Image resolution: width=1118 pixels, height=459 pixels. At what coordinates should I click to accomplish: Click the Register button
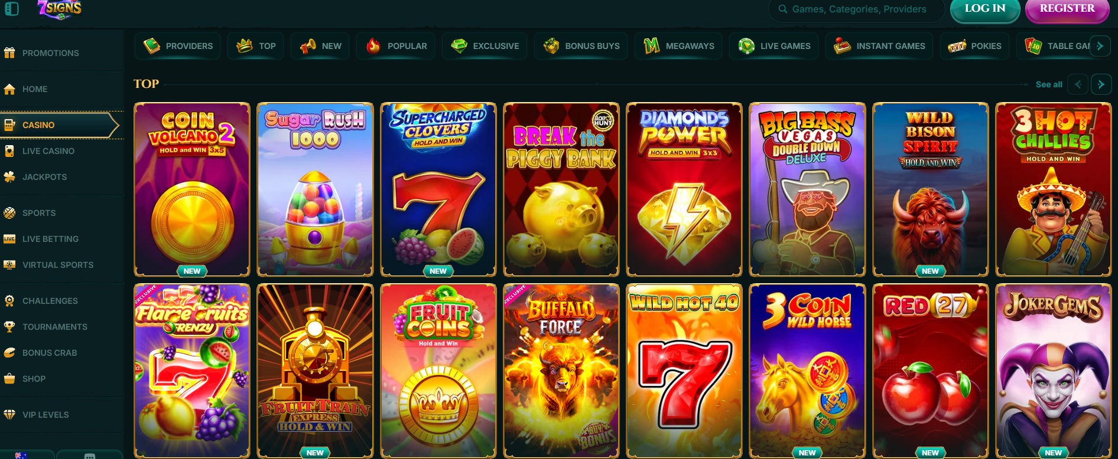coord(1067,9)
